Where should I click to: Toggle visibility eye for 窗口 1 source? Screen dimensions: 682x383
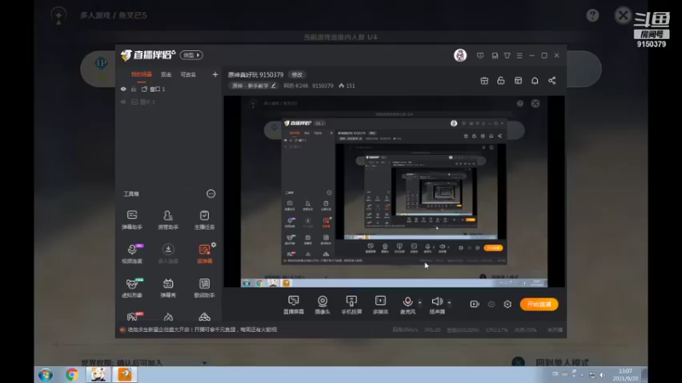point(124,89)
